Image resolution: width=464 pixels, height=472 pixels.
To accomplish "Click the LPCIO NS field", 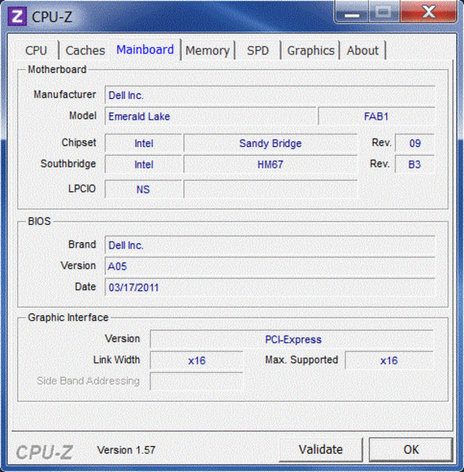I will click(x=144, y=190).
